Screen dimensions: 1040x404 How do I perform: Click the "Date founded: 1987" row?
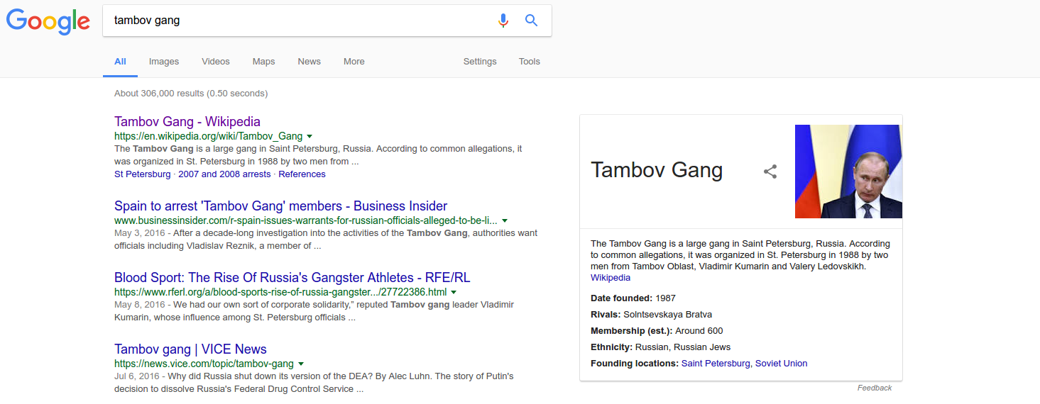633,298
